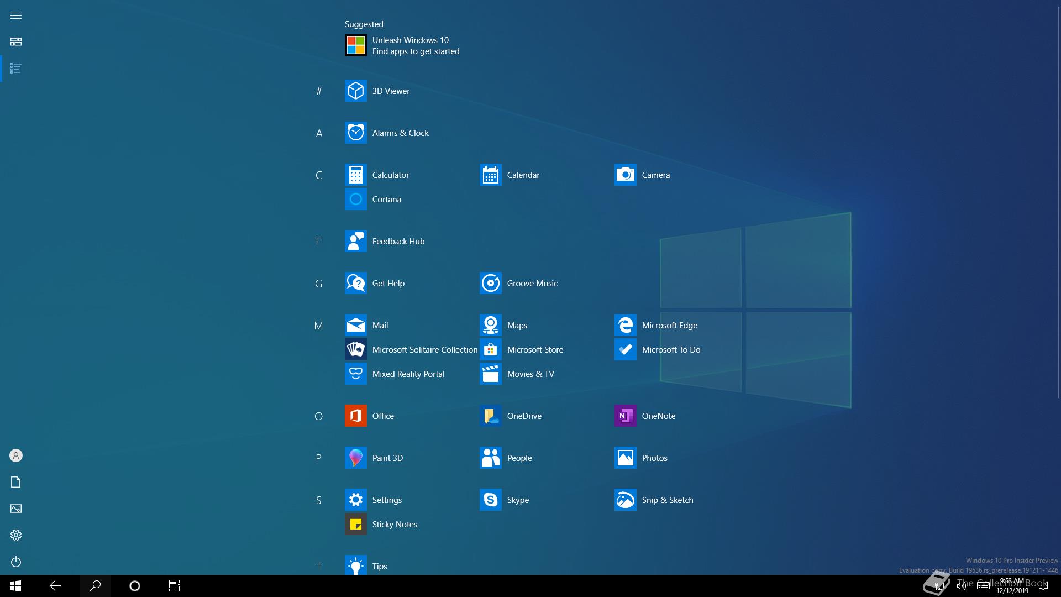Launch the Skype icon

tap(490, 500)
